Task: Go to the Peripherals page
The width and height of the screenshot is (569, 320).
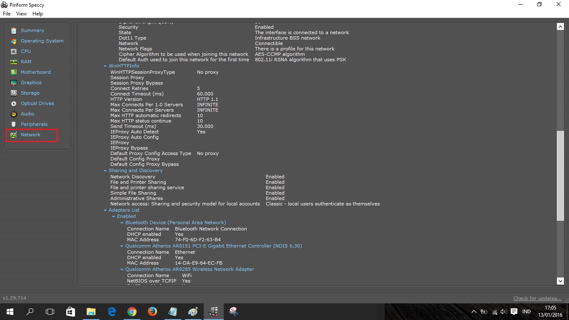Action: click(34, 124)
